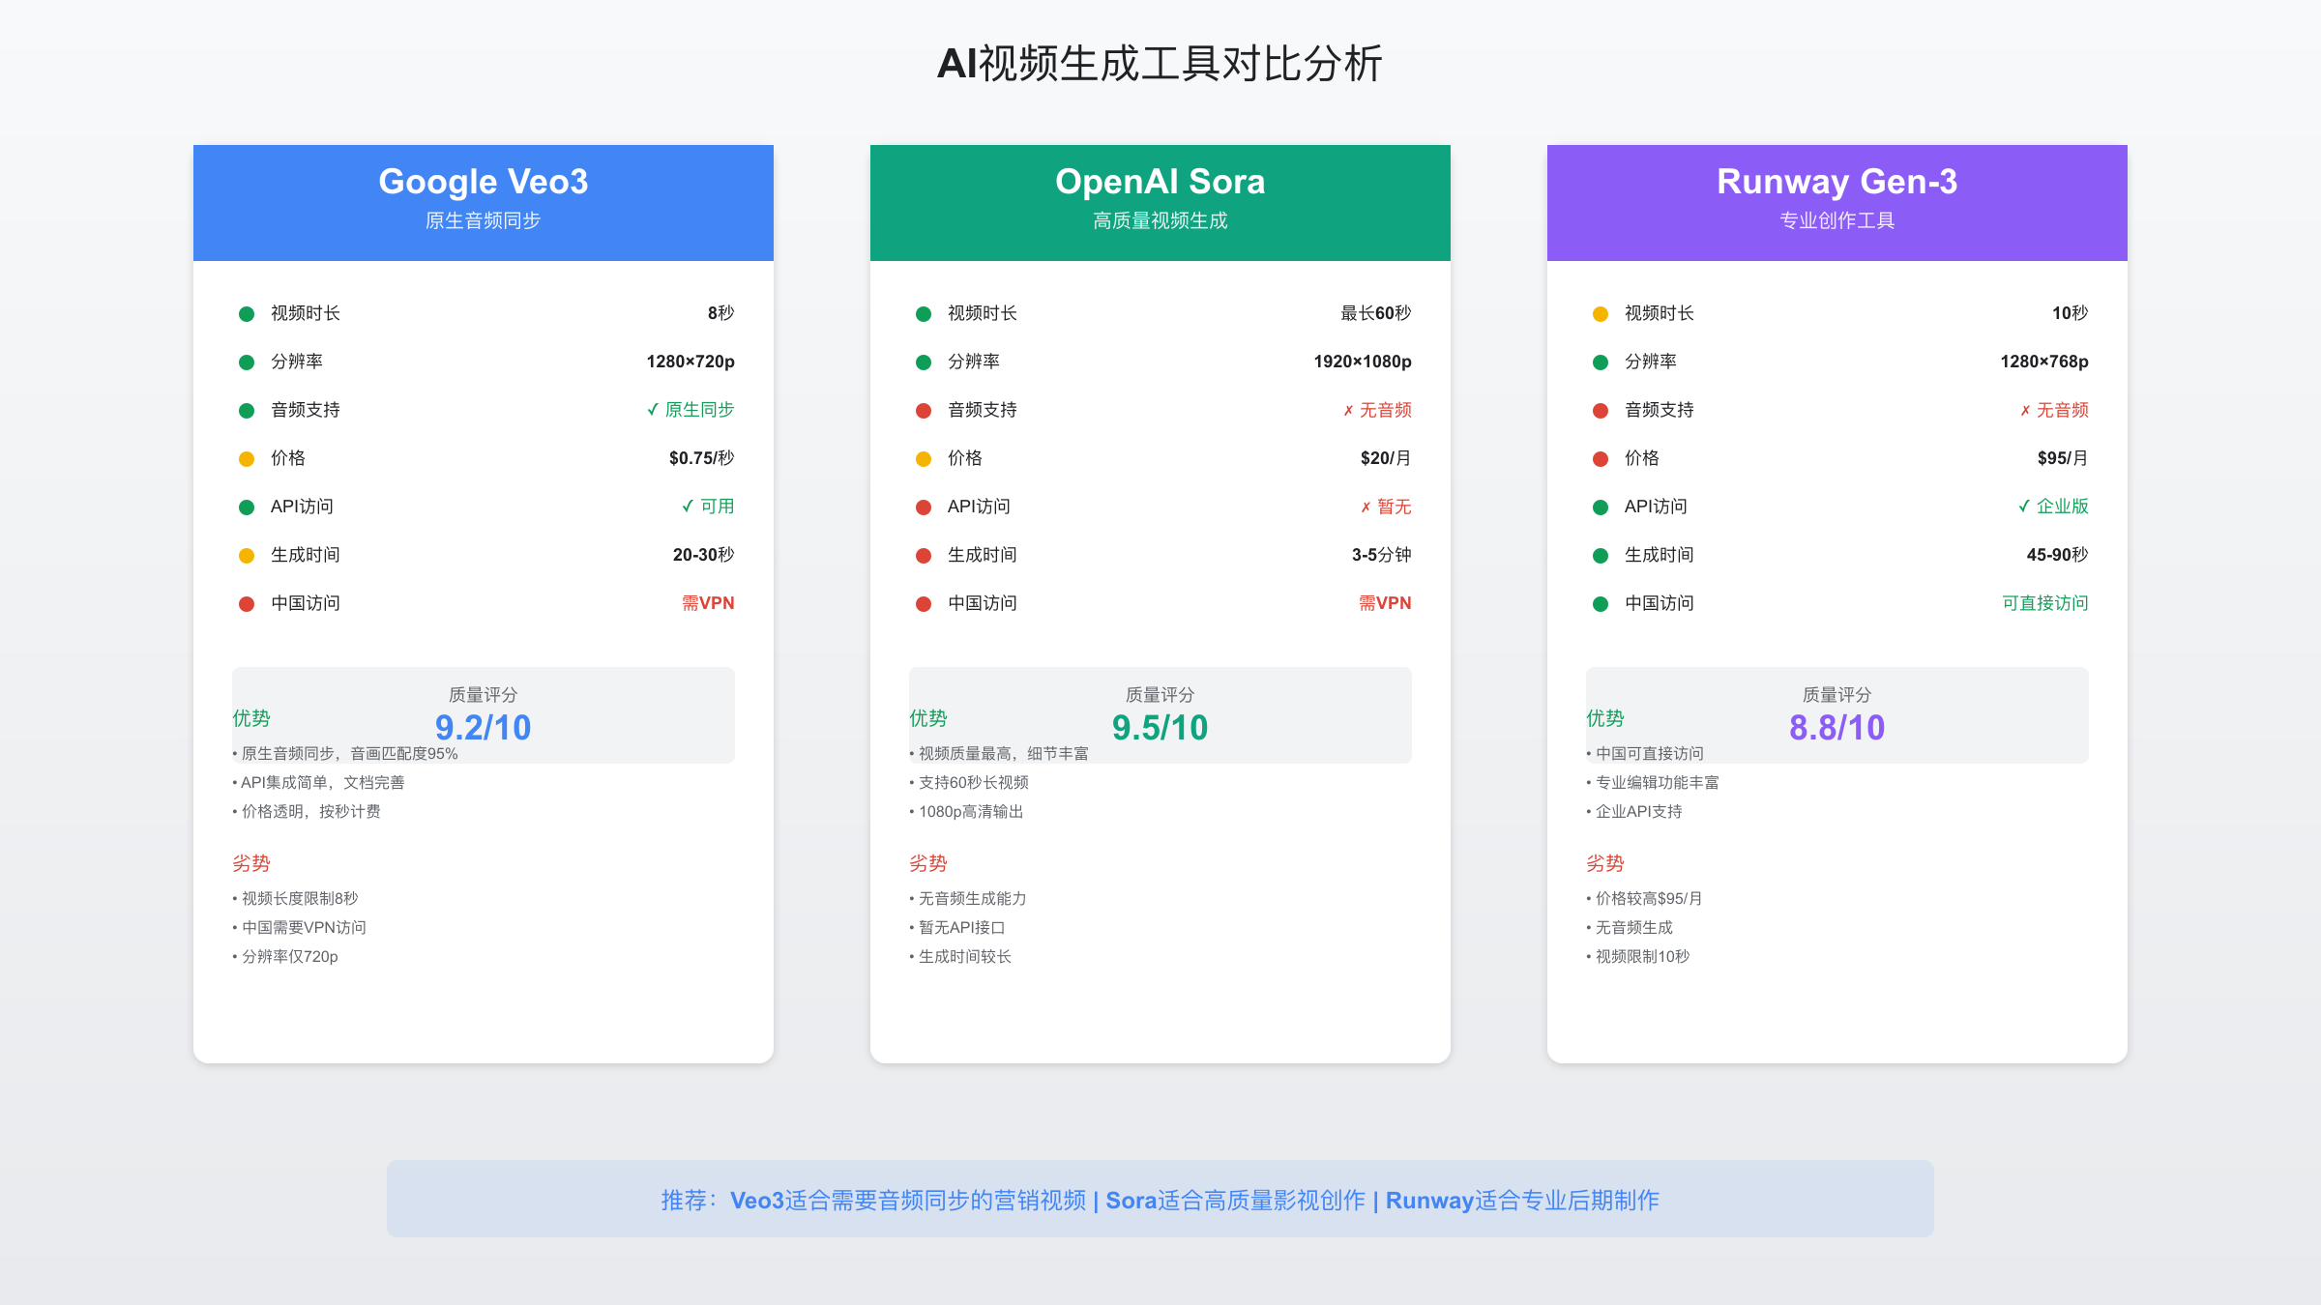2321x1305 pixels.
Task: Click the green dot beside Sora 视频时长
Action: (924, 314)
